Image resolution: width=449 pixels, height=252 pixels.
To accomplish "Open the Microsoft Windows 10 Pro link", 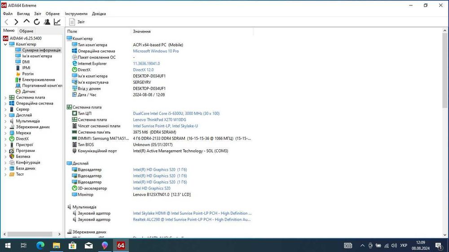I will pyautogui.click(x=156, y=51).
